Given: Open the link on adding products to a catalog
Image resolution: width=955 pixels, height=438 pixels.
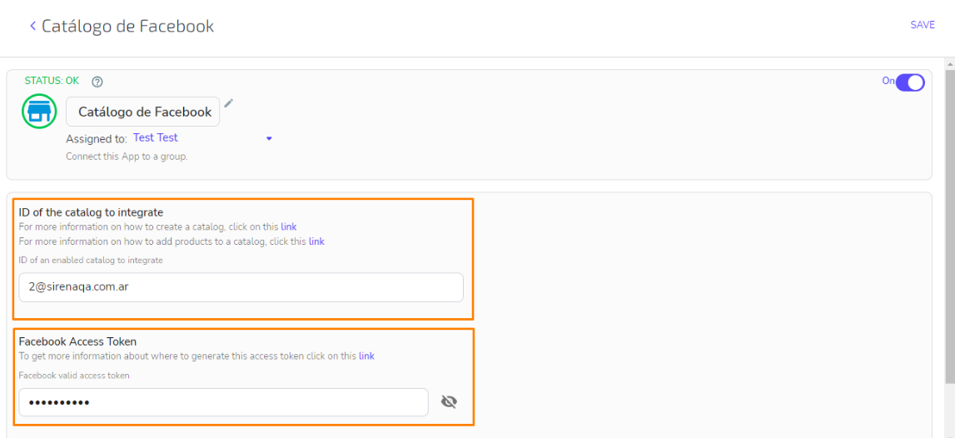Looking at the screenshot, I should pyautogui.click(x=316, y=241).
